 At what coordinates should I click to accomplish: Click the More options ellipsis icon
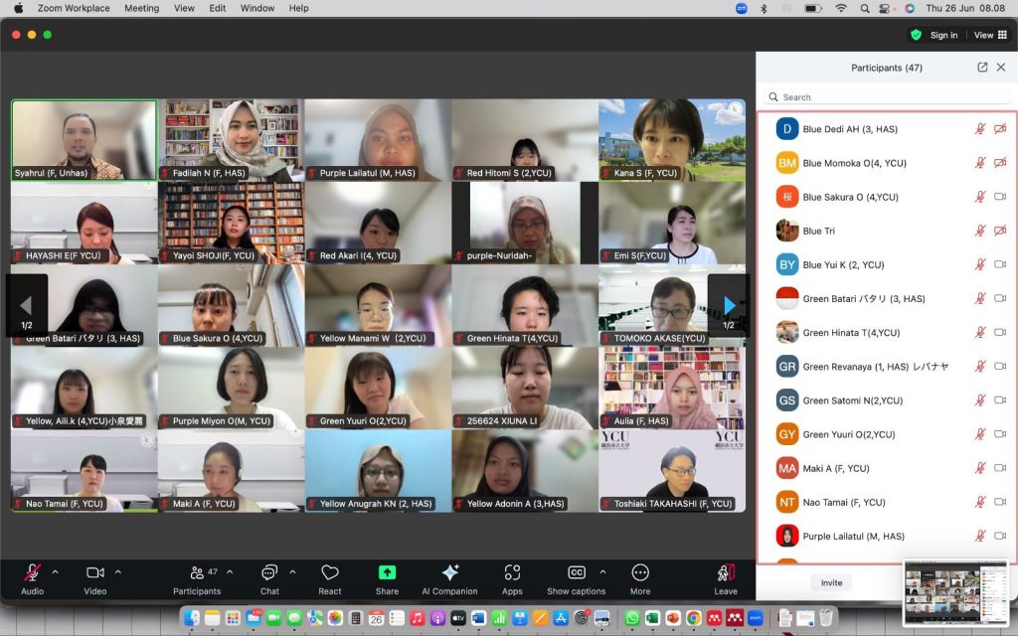640,573
